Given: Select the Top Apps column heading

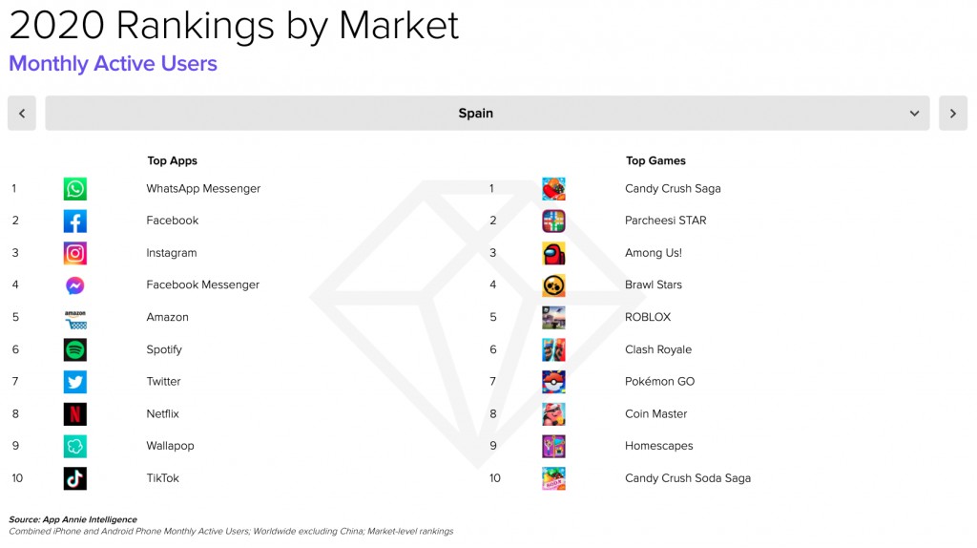Looking at the screenshot, I should 172,160.
